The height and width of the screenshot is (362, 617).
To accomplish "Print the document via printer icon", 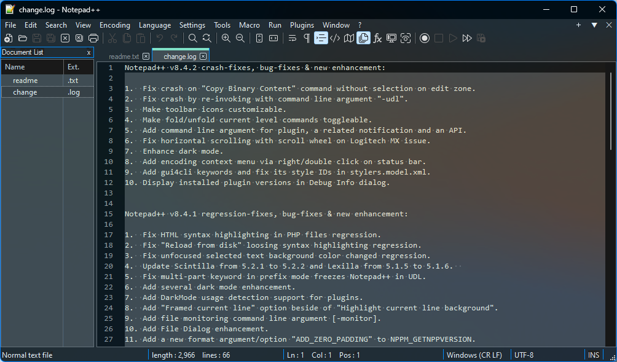I will tap(93, 38).
